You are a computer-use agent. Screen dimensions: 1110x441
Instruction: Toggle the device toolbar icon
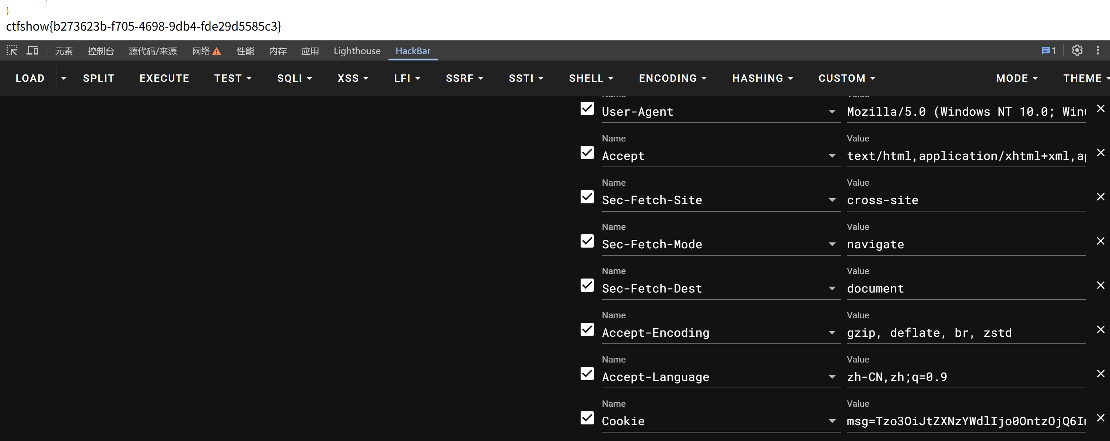(33, 50)
